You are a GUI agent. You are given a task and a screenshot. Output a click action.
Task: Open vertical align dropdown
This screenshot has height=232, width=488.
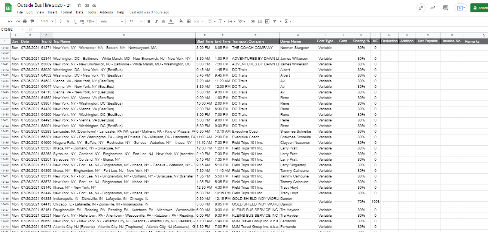222,21
